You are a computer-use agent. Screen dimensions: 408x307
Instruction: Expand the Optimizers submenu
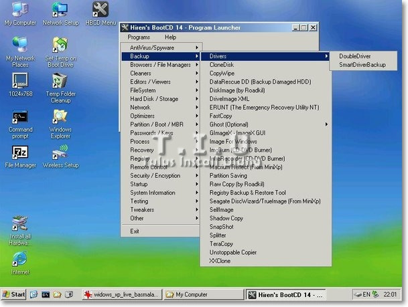point(161,116)
